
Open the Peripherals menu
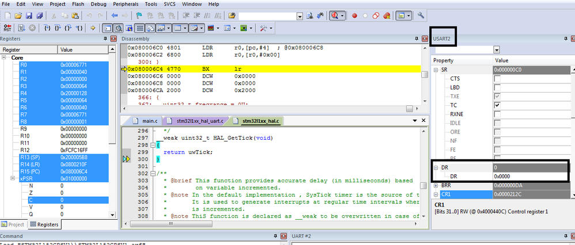126,4
